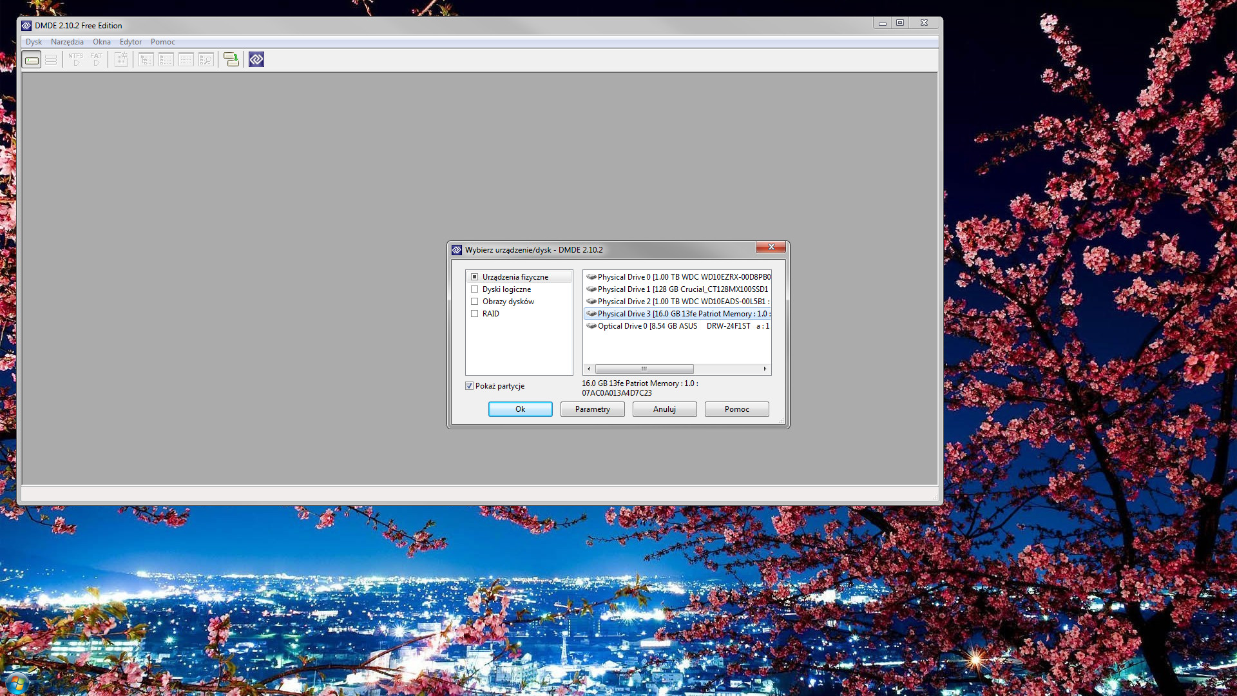Uncheck Pokaż partycje checkbox
The width and height of the screenshot is (1237, 696).
[x=469, y=386]
